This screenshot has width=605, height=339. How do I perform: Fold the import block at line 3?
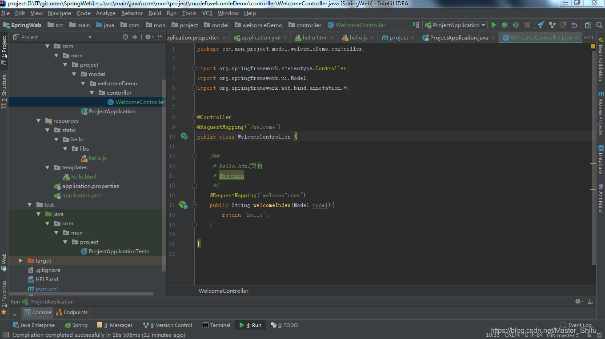pyautogui.click(x=194, y=68)
